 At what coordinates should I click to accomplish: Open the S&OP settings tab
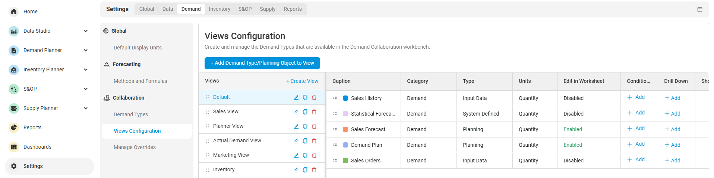click(x=245, y=9)
